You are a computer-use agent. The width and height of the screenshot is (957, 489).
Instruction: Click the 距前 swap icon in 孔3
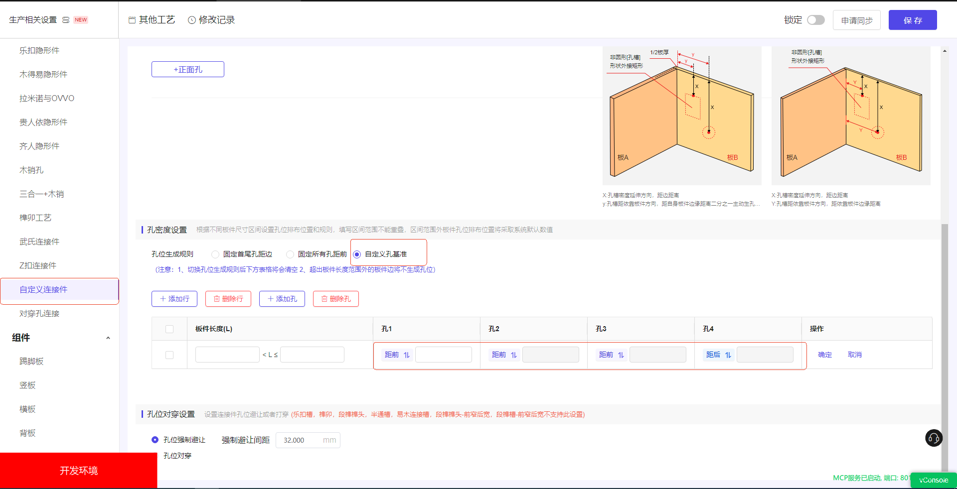click(621, 355)
